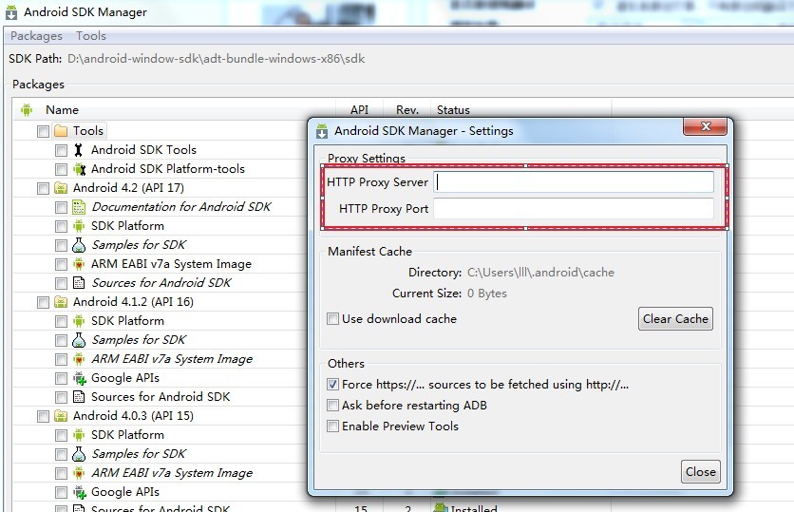This screenshot has width=794, height=512.
Task: Click the HTTP Proxy Server input field
Action: (x=574, y=181)
